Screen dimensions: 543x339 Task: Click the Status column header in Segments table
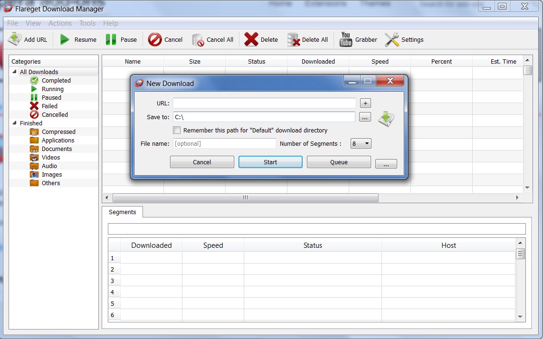point(313,245)
